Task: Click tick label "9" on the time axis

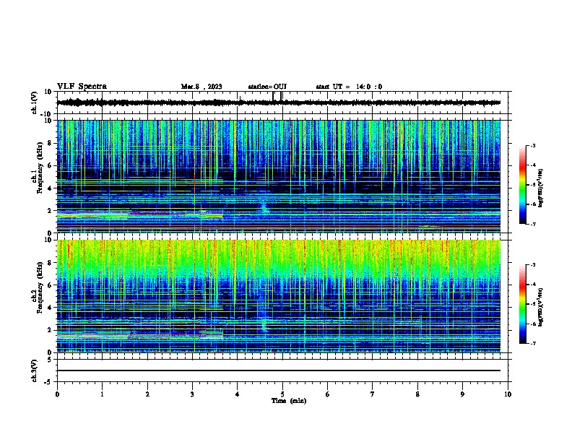Action: point(462,394)
